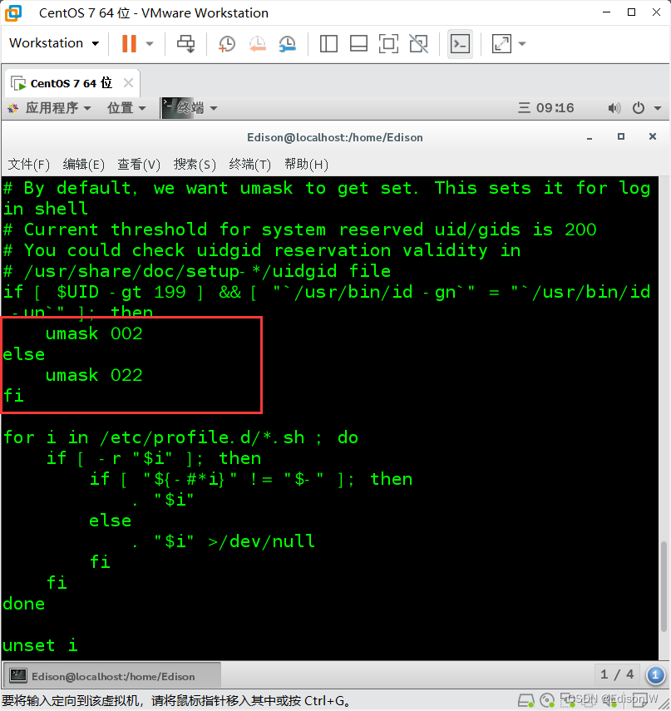Click the 09:16 clock in GNOME bar
671x711 pixels.
click(x=546, y=108)
